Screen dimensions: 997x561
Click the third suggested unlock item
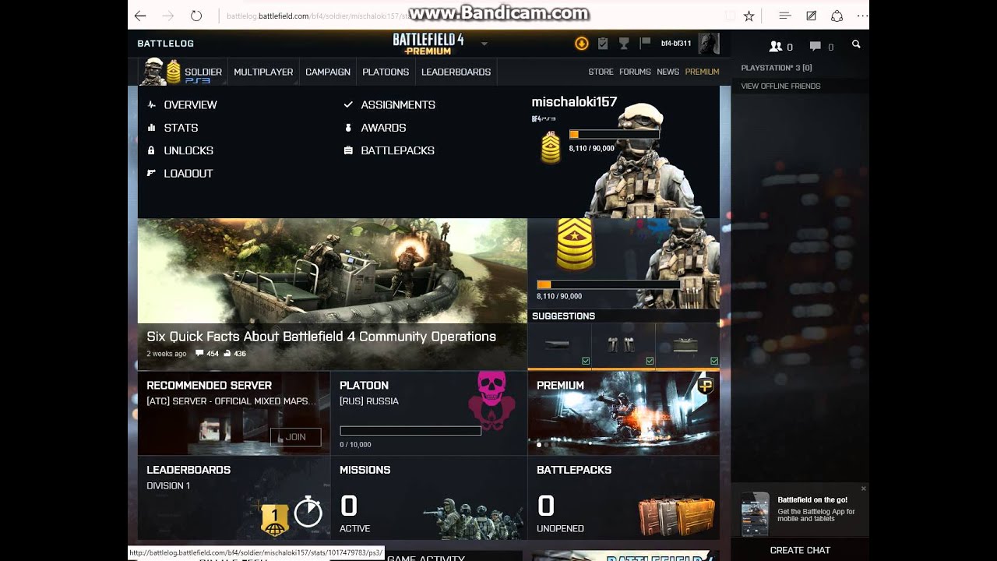tap(688, 344)
